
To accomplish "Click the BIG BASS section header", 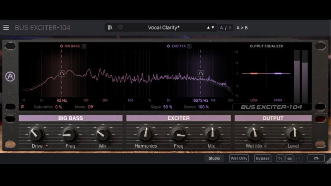I will [x=70, y=118].
